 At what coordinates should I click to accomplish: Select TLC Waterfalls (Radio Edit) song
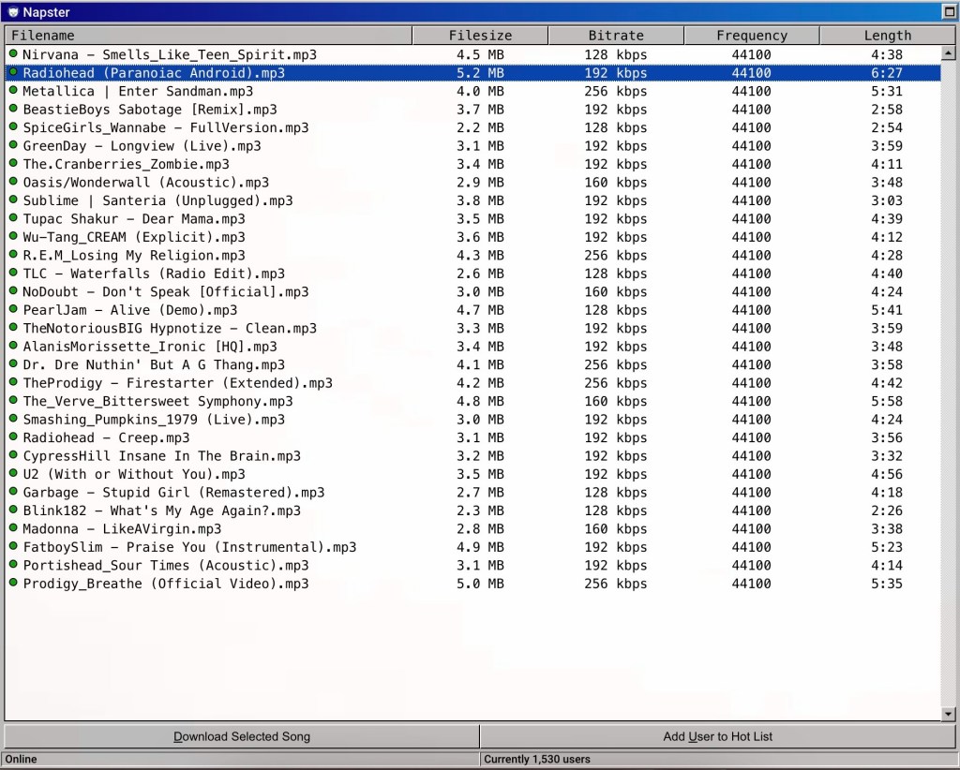pyautogui.click(x=154, y=274)
